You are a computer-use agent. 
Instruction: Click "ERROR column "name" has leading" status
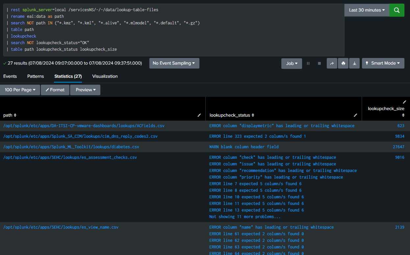coord(271,227)
